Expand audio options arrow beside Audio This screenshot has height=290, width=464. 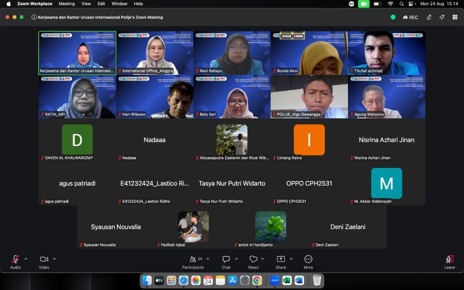pyautogui.click(x=26, y=259)
